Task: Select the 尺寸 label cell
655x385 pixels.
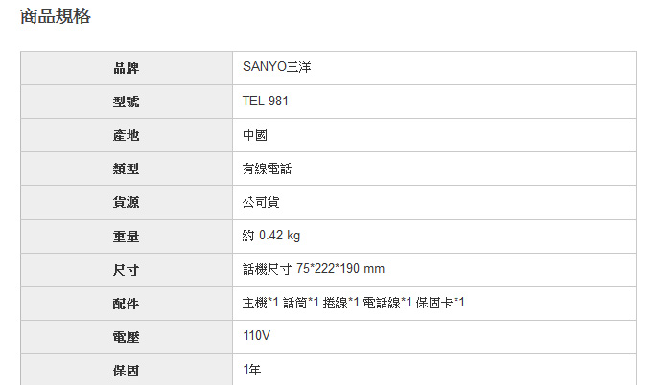Action: click(x=127, y=270)
